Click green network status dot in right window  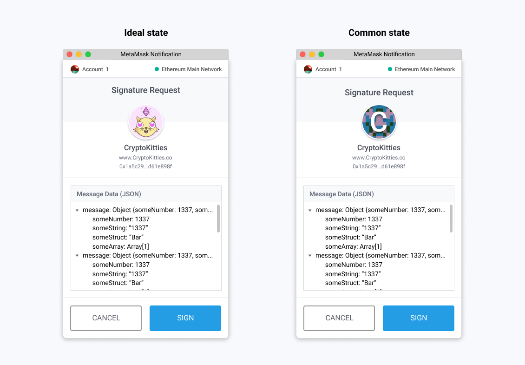pyautogui.click(x=390, y=69)
